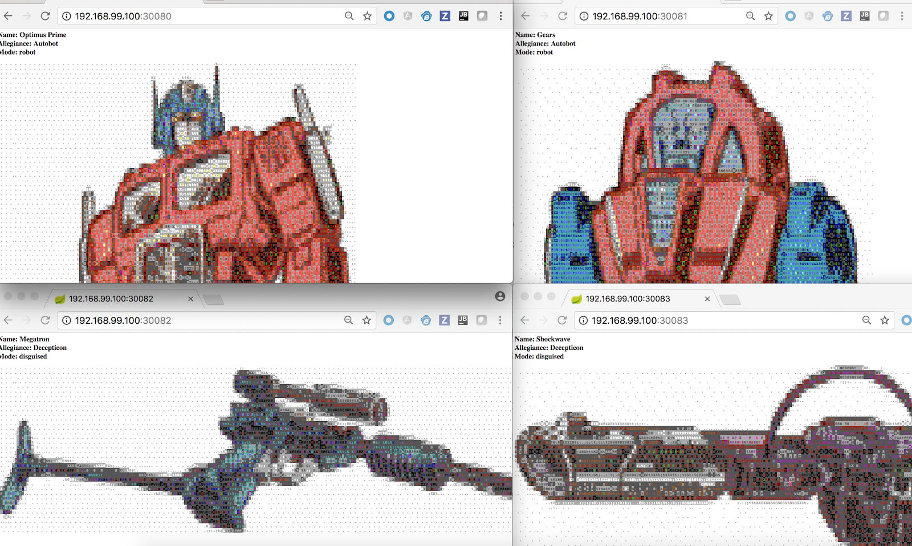
Task: Open JetBrains JB extension in 30081 window
Action: [x=865, y=16]
